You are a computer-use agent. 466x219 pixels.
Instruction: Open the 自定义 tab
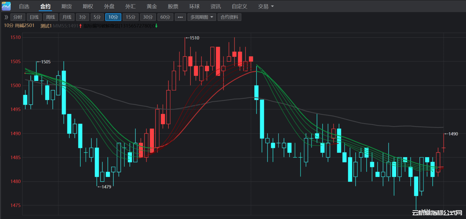(x=240, y=7)
